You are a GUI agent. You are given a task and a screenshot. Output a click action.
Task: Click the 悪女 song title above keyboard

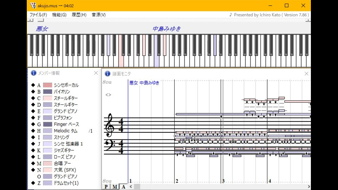[x=42, y=29]
